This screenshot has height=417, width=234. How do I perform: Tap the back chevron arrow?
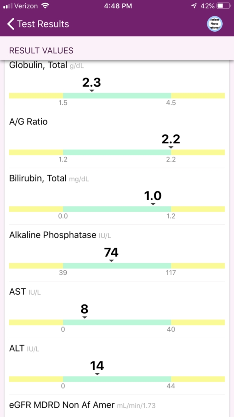(10, 24)
